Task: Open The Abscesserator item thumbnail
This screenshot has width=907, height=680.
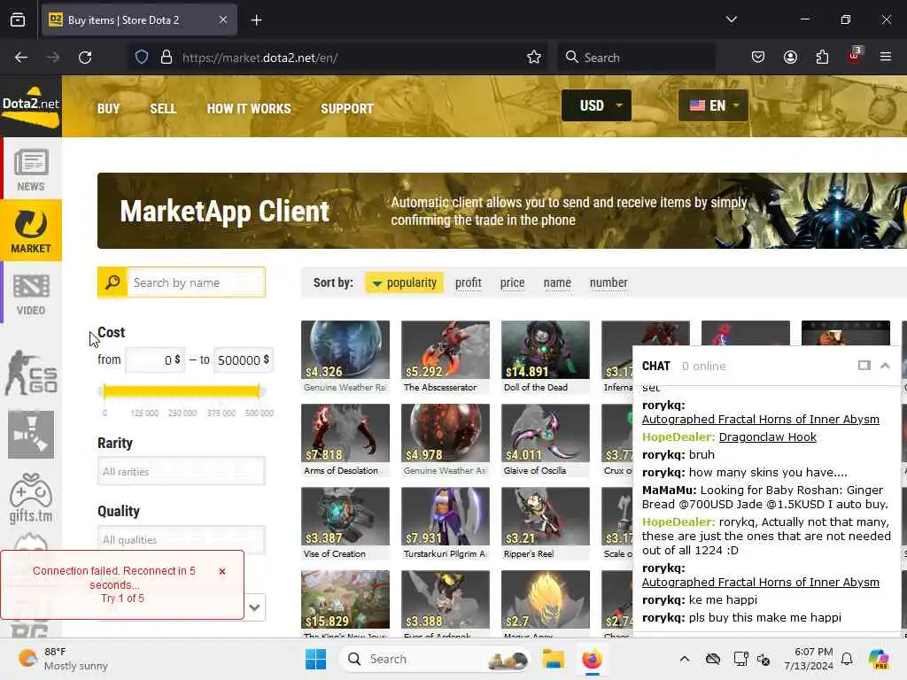Action: 446,350
